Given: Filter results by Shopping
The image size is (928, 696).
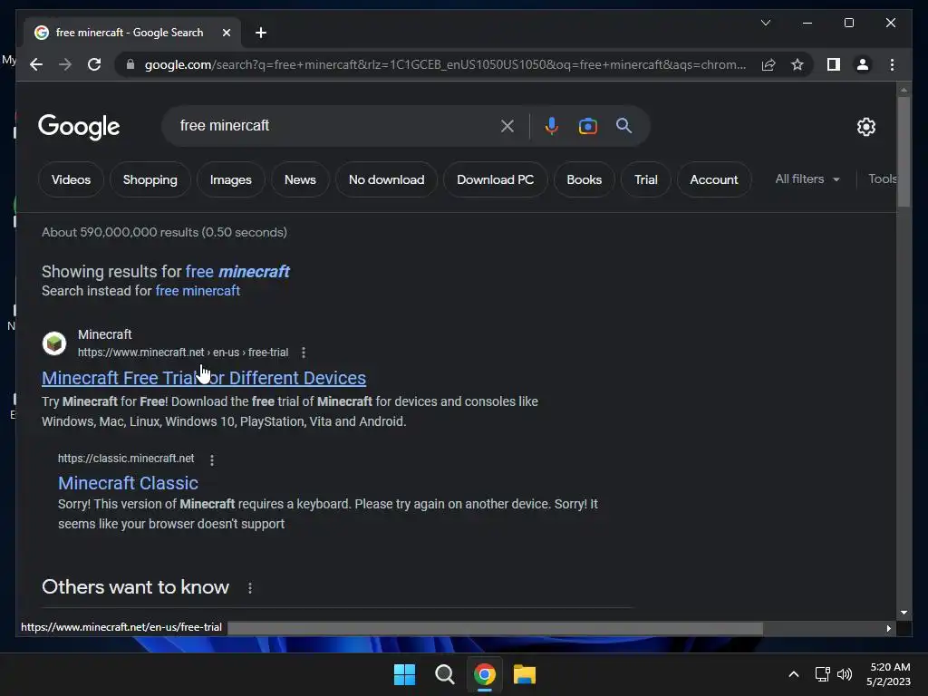Looking at the screenshot, I should [150, 179].
